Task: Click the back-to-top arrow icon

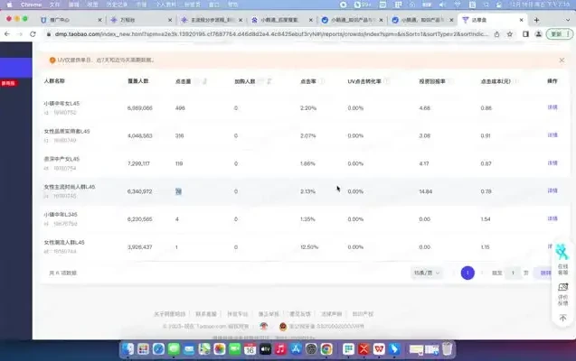Action: click(x=562, y=318)
